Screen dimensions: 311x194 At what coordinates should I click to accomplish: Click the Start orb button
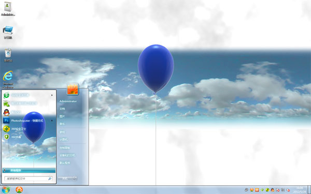pyautogui.click(x=6, y=190)
